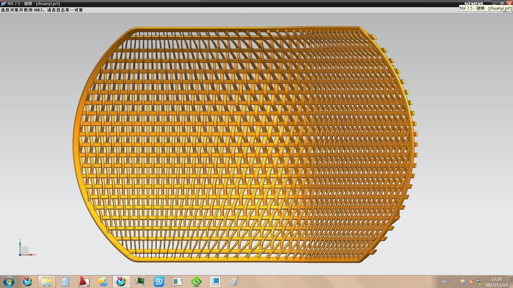Switch to the active NX 7.5 window button
Image resolution: width=513 pixels, height=288 pixels.
122,282
